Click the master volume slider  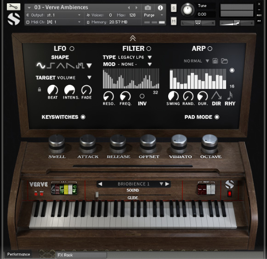coord(237,23)
